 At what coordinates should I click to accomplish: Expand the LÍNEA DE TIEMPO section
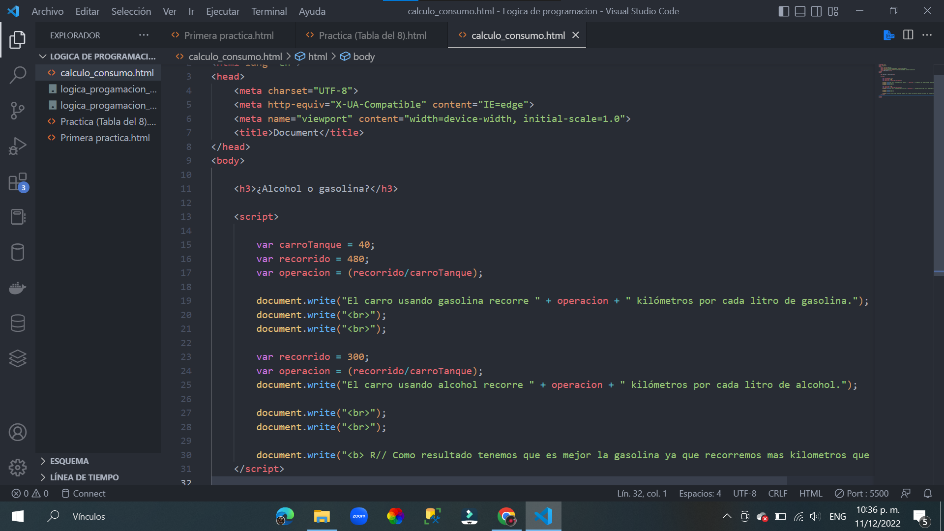(x=98, y=477)
